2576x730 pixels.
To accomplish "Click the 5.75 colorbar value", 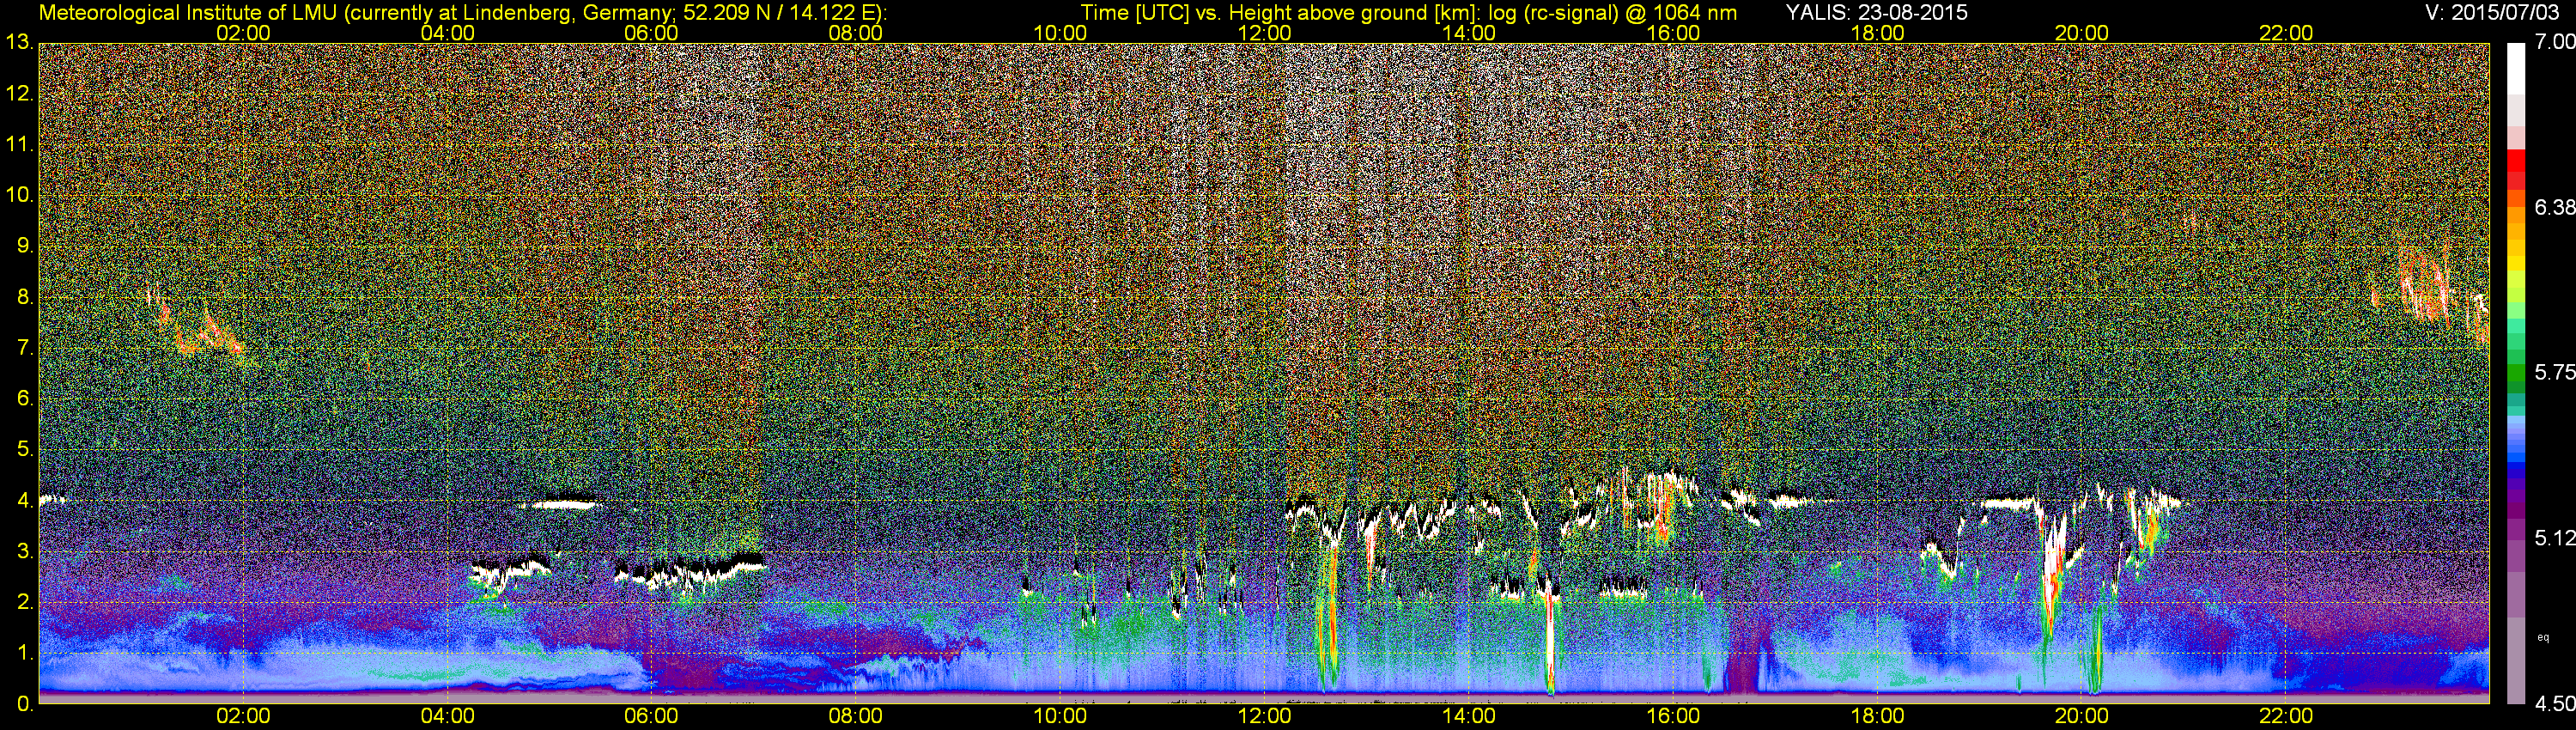I will coord(2554,373).
